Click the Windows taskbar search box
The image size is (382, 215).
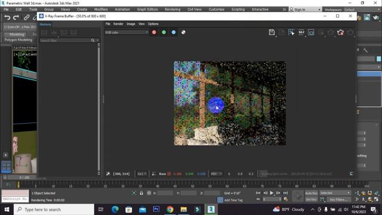[x=54, y=209]
